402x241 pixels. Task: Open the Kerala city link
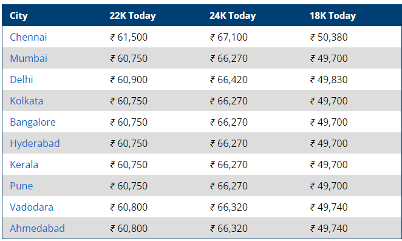[24, 165]
